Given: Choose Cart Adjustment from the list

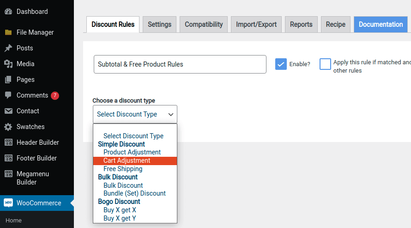Looking at the screenshot, I should point(127,160).
